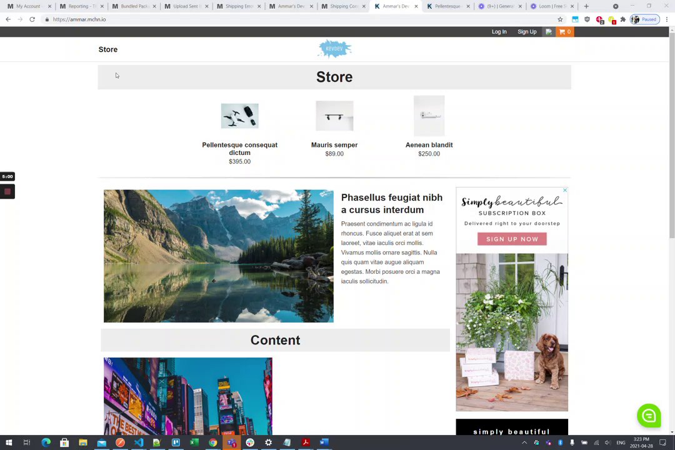Switch to the Upload Sent tab
Screen dimensions: 675x450
tap(186, 6)
